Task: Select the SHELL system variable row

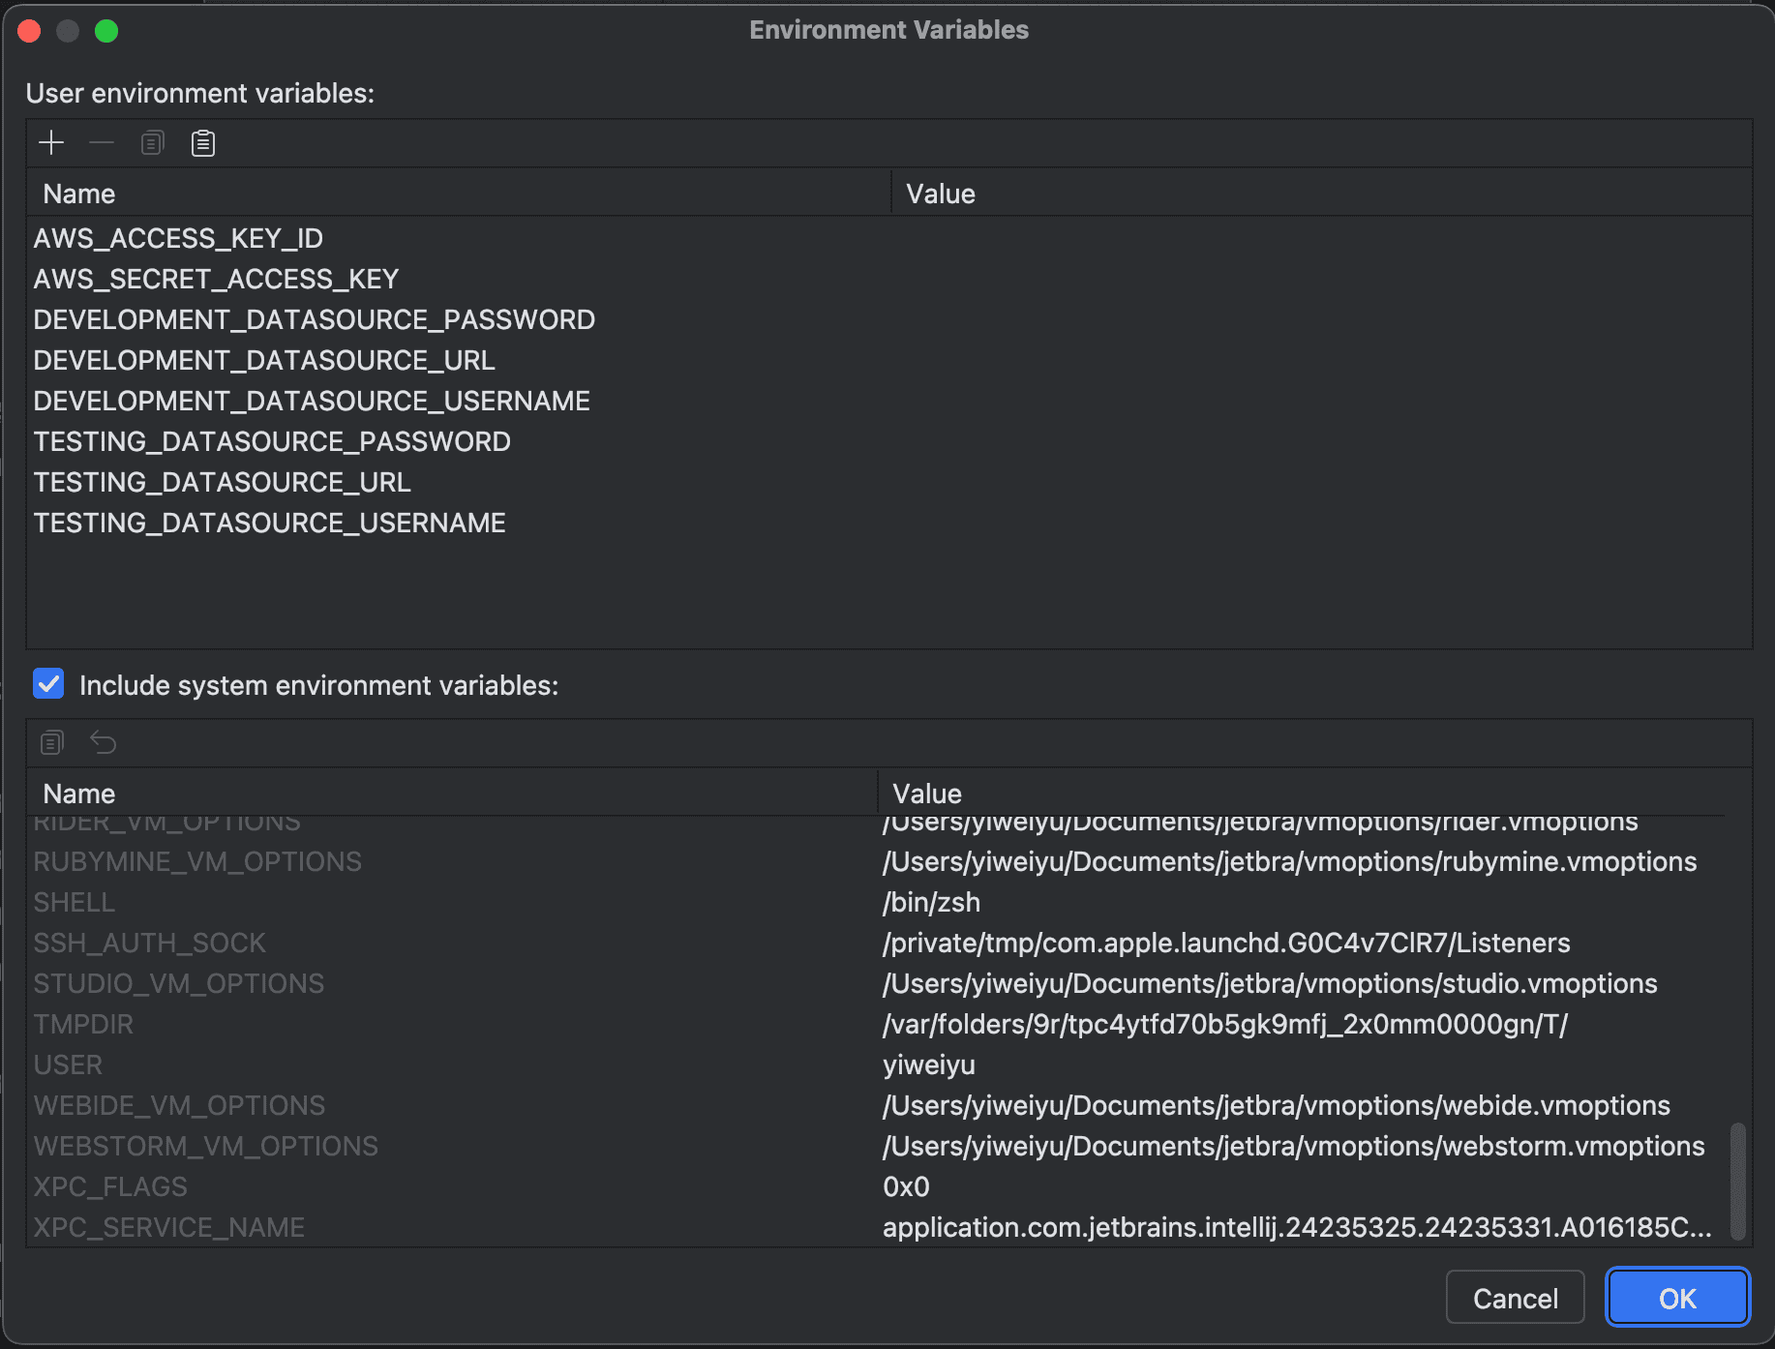Action: click(75, 902)
